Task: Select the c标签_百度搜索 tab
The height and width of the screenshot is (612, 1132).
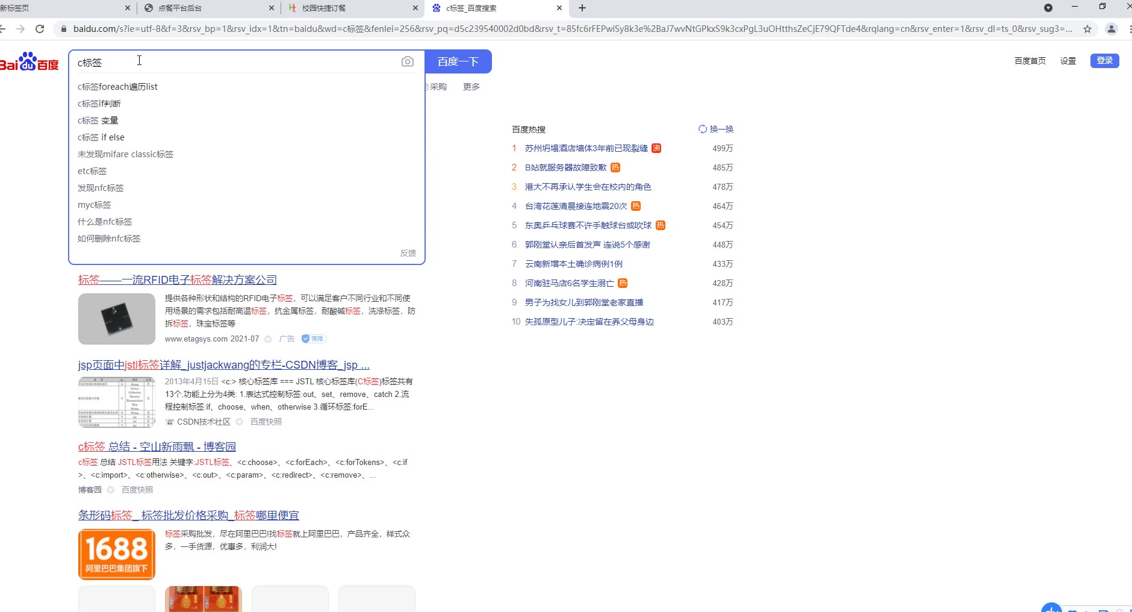Action: point(496,8)
